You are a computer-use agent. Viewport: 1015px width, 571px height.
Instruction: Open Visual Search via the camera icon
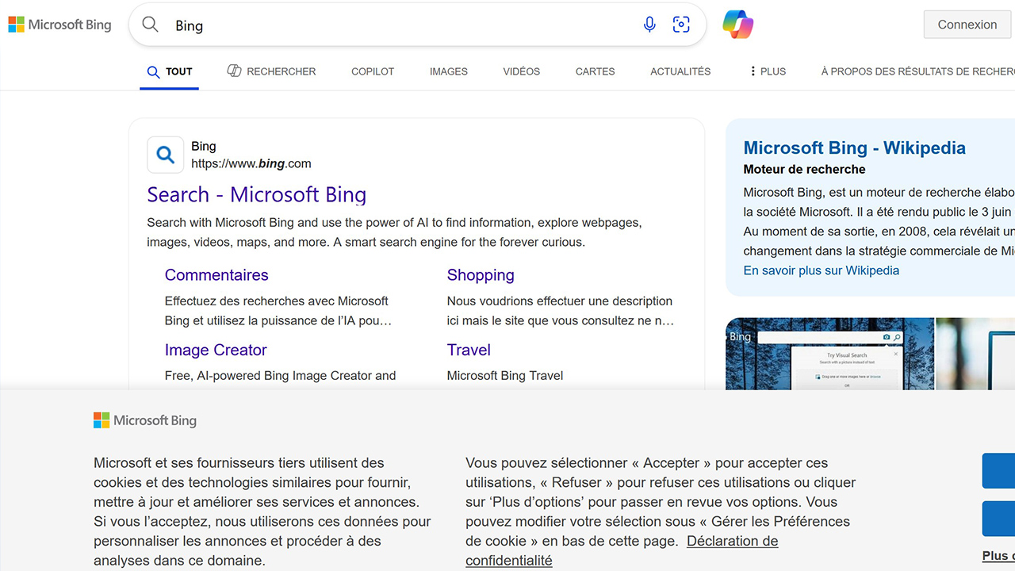pyautogui.click(x=681, y=25)
